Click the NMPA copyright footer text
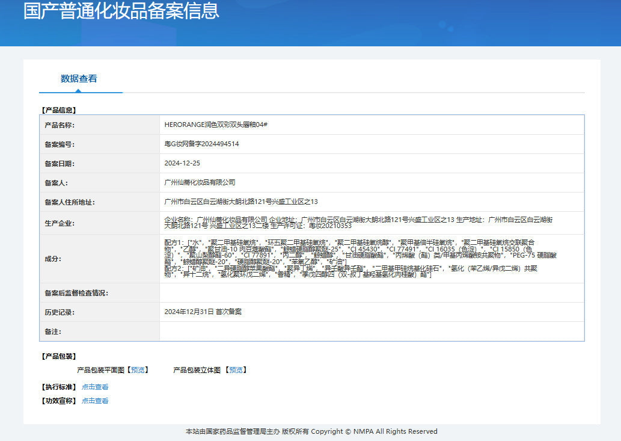Screen dimensions: 621x441 click(x=311, y=431)
